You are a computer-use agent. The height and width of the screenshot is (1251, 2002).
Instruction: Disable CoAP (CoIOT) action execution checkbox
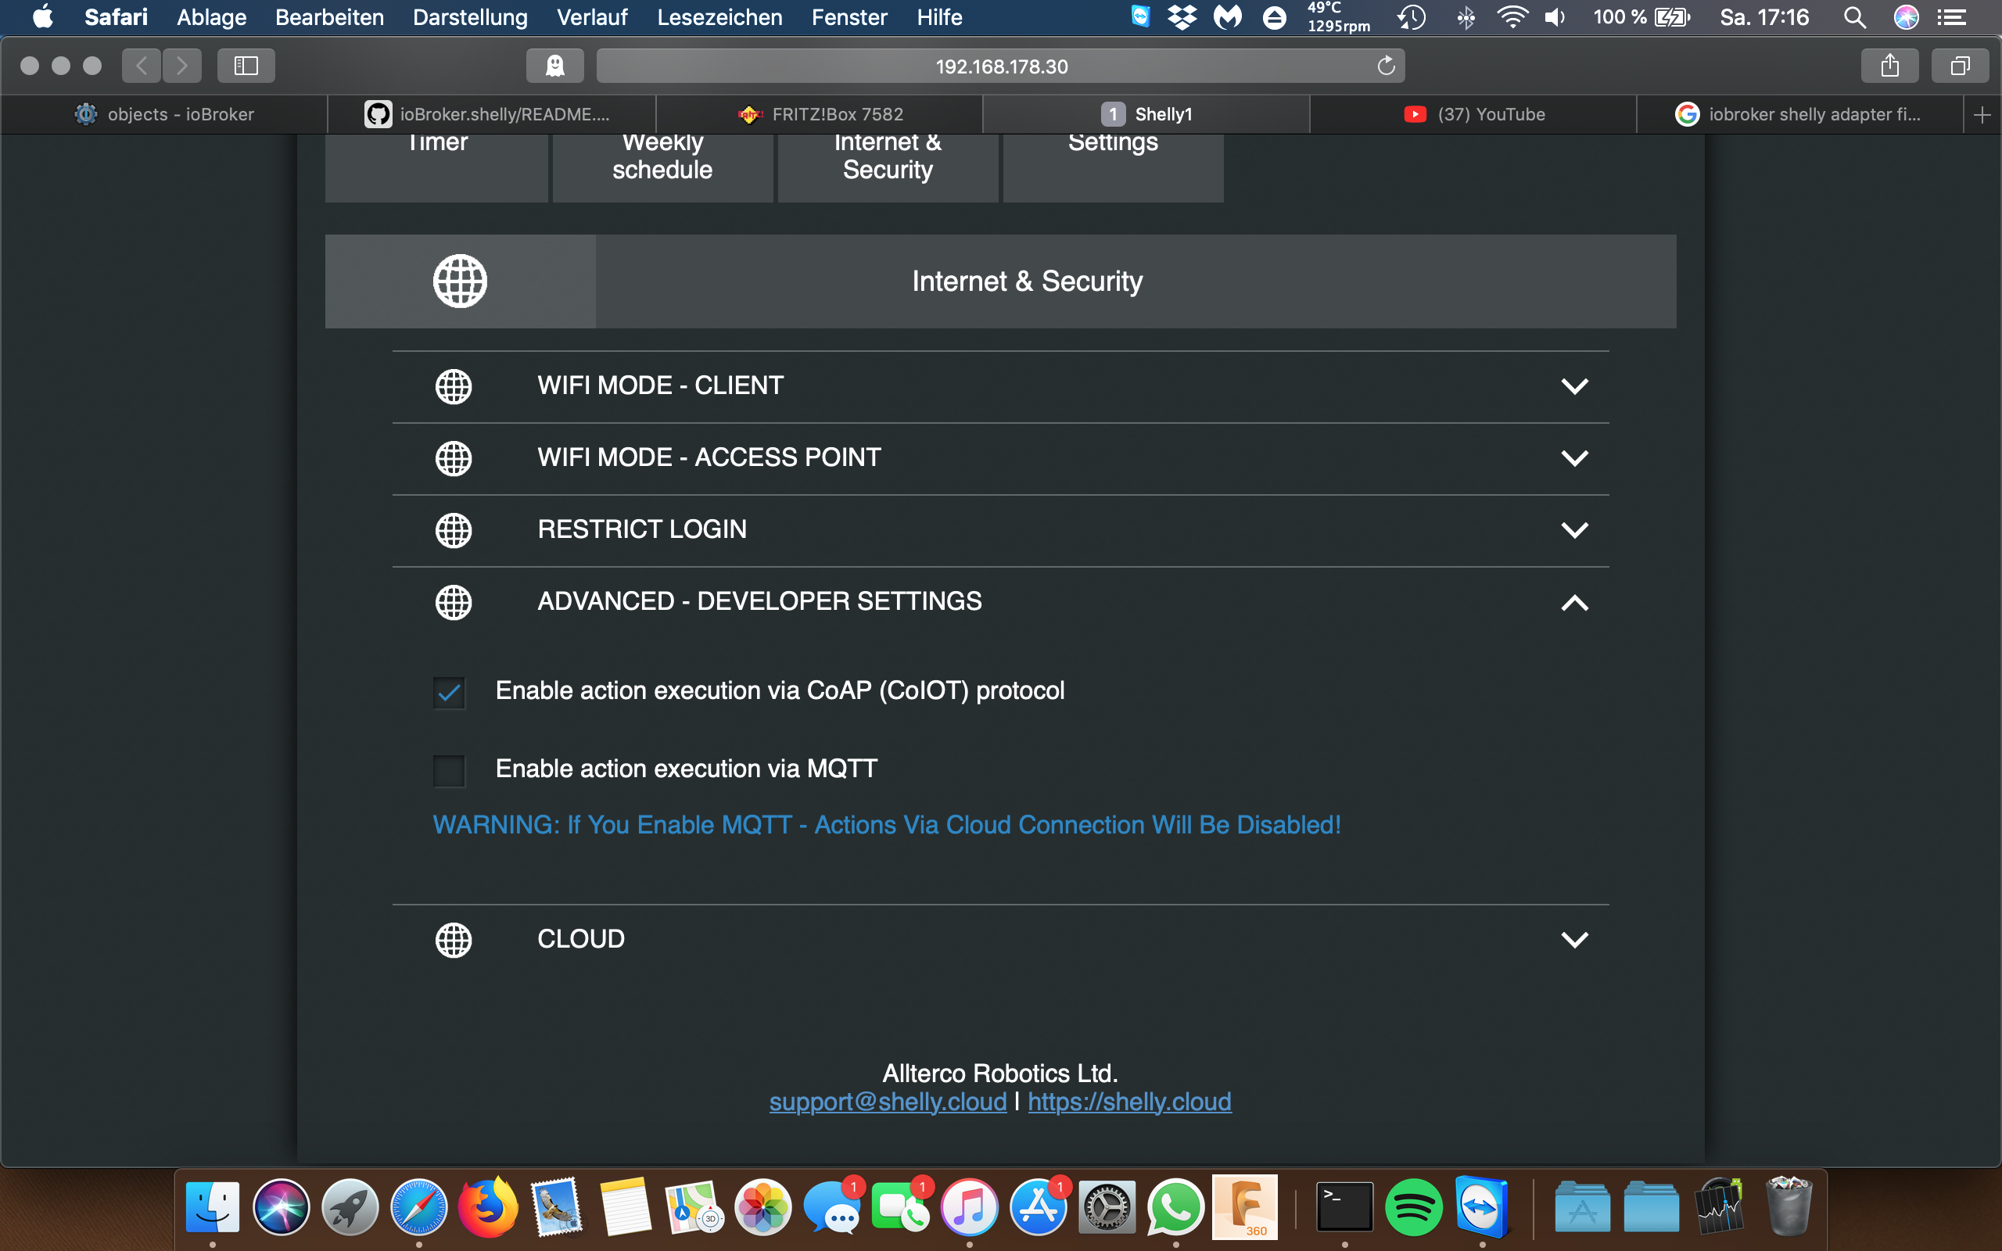click(x=449, y=693)
